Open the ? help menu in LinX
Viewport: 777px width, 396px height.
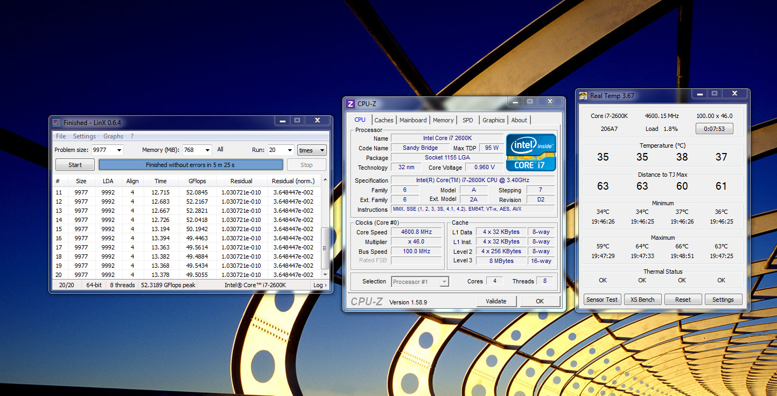[132, 136]
